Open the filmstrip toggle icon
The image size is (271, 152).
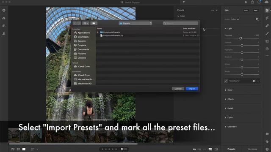pyautogui.click(x=210, y=149)
